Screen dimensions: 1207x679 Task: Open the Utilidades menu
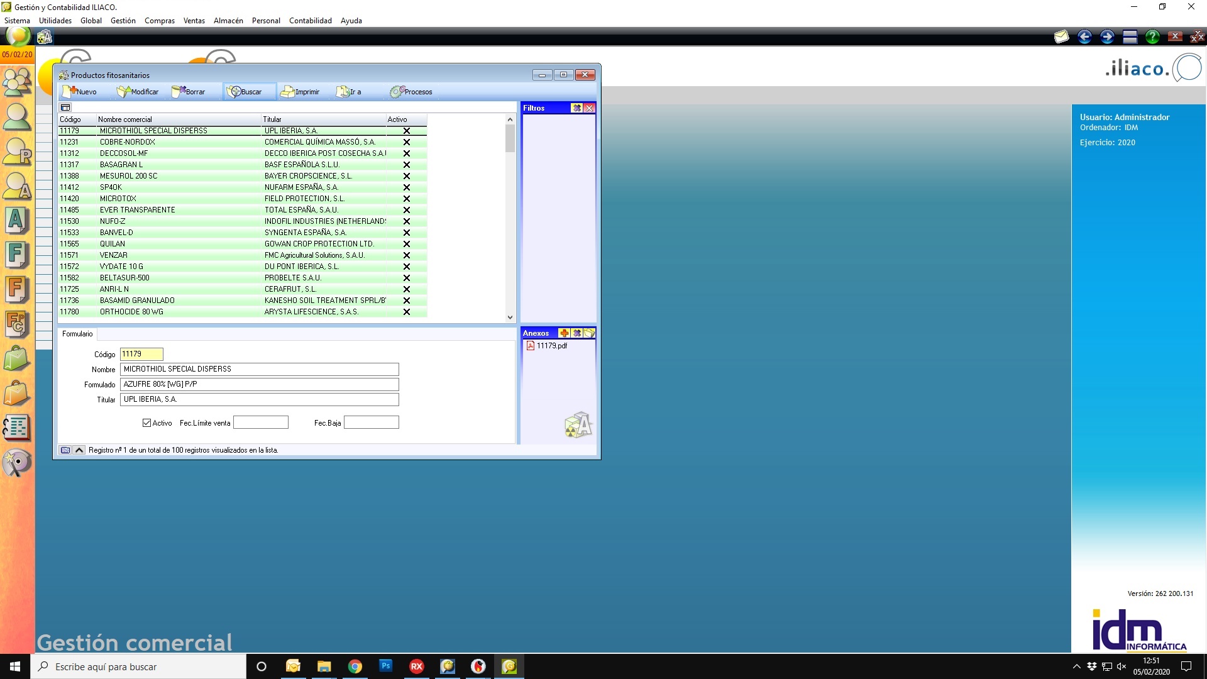[x=55, y=21]
